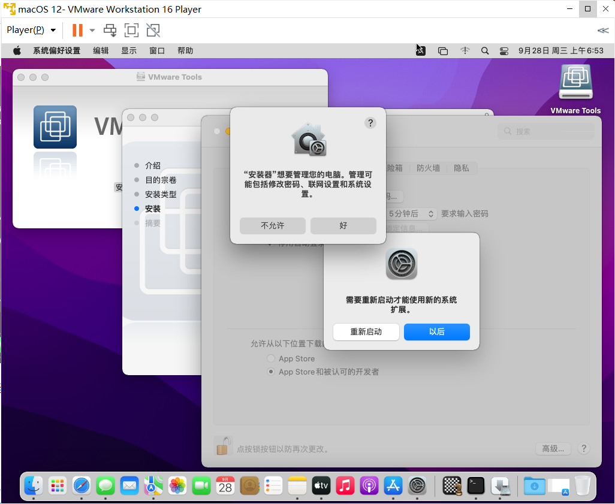615x504 pixels.
Task: Click 重新启动 button
Action: [366, 332]
